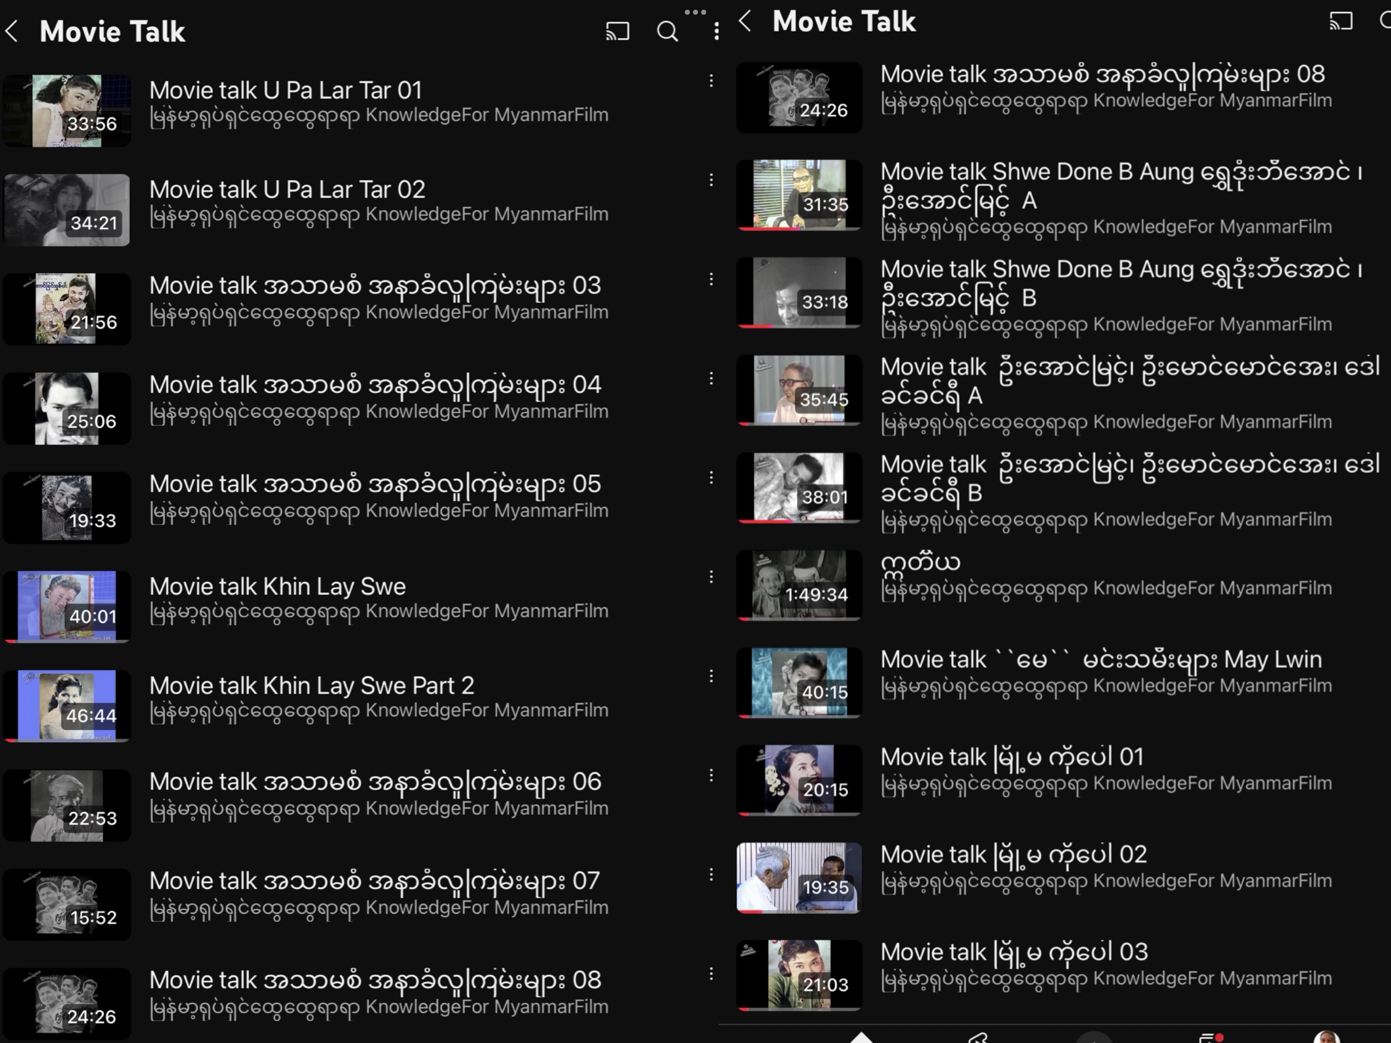Tap the Cast icon in left header
Viewport: 1391px width, 1043px height.
pyautogui.click(x=617, y=31)
